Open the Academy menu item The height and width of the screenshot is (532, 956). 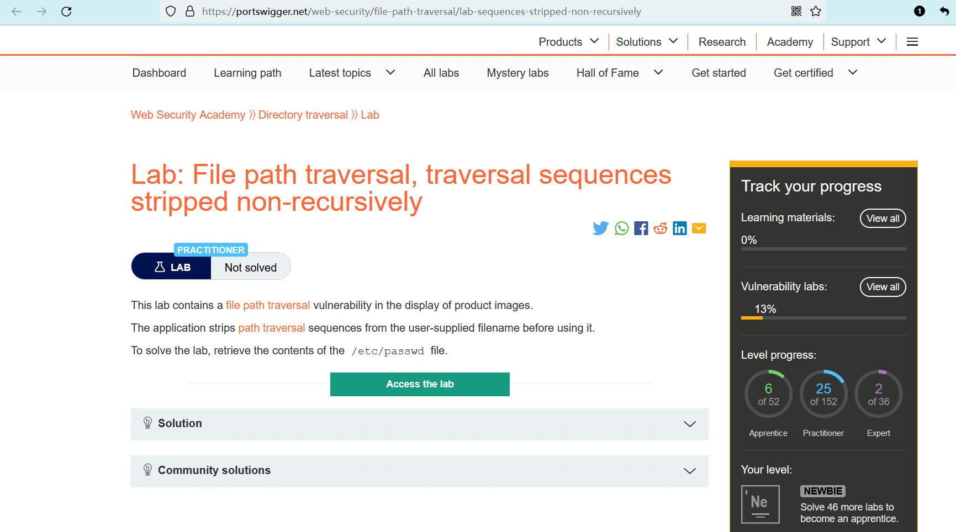click(x=790, y=42)
